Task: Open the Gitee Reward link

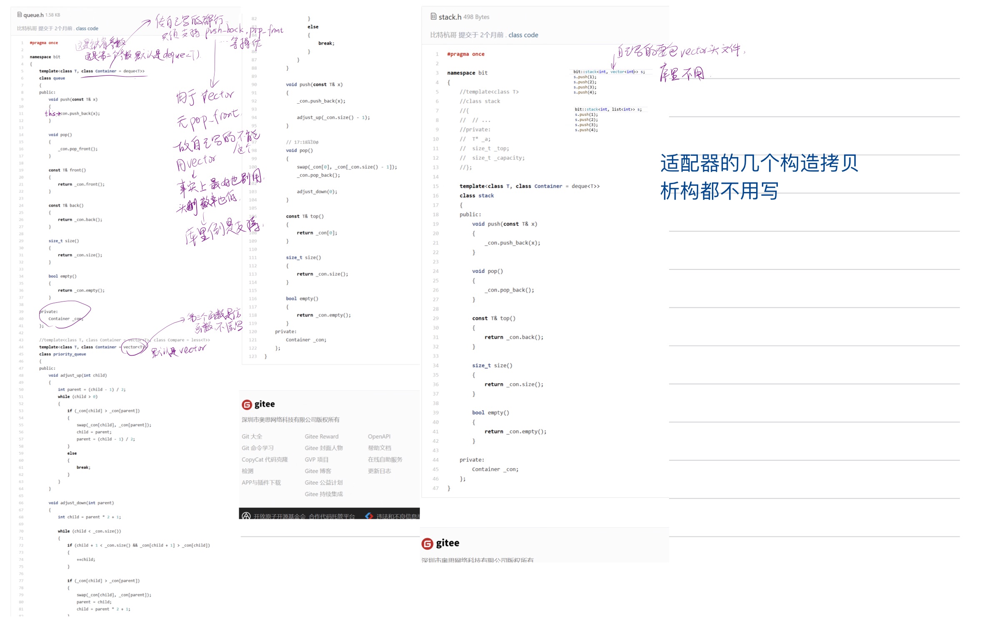Action: pyautogui.click(x=321, y=436)
